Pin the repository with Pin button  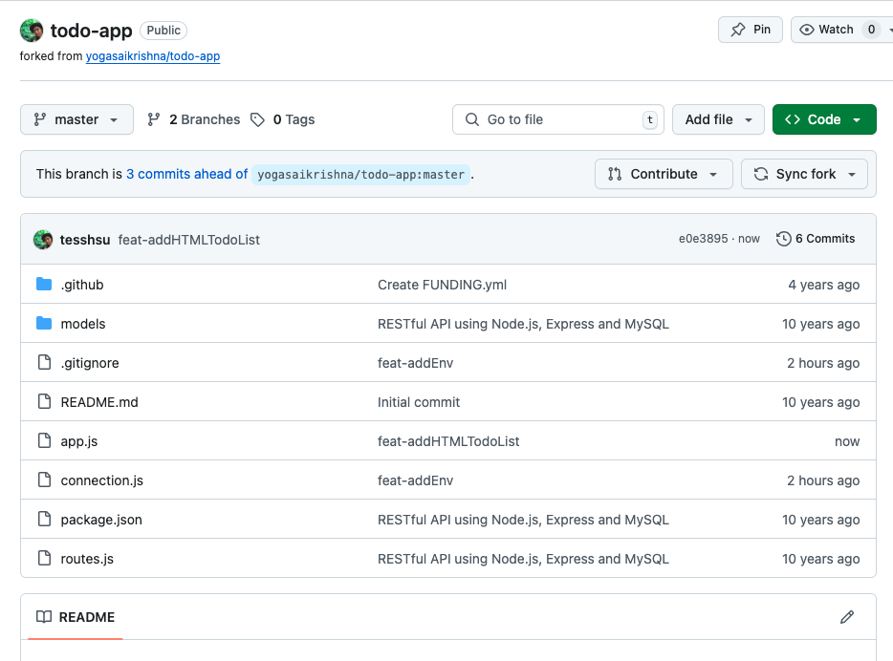pyautogui.click(x=750, y=30)
